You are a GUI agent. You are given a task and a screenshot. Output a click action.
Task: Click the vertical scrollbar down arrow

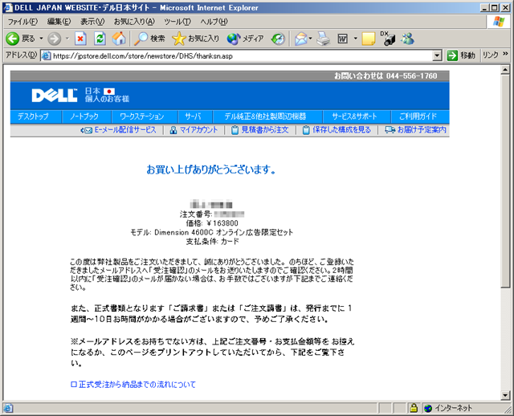pyautogui.click(x=505, y=395)
